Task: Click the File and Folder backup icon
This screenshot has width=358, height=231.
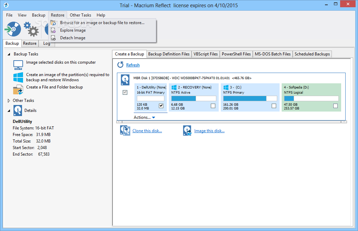Action: click(x=18, y=90)
